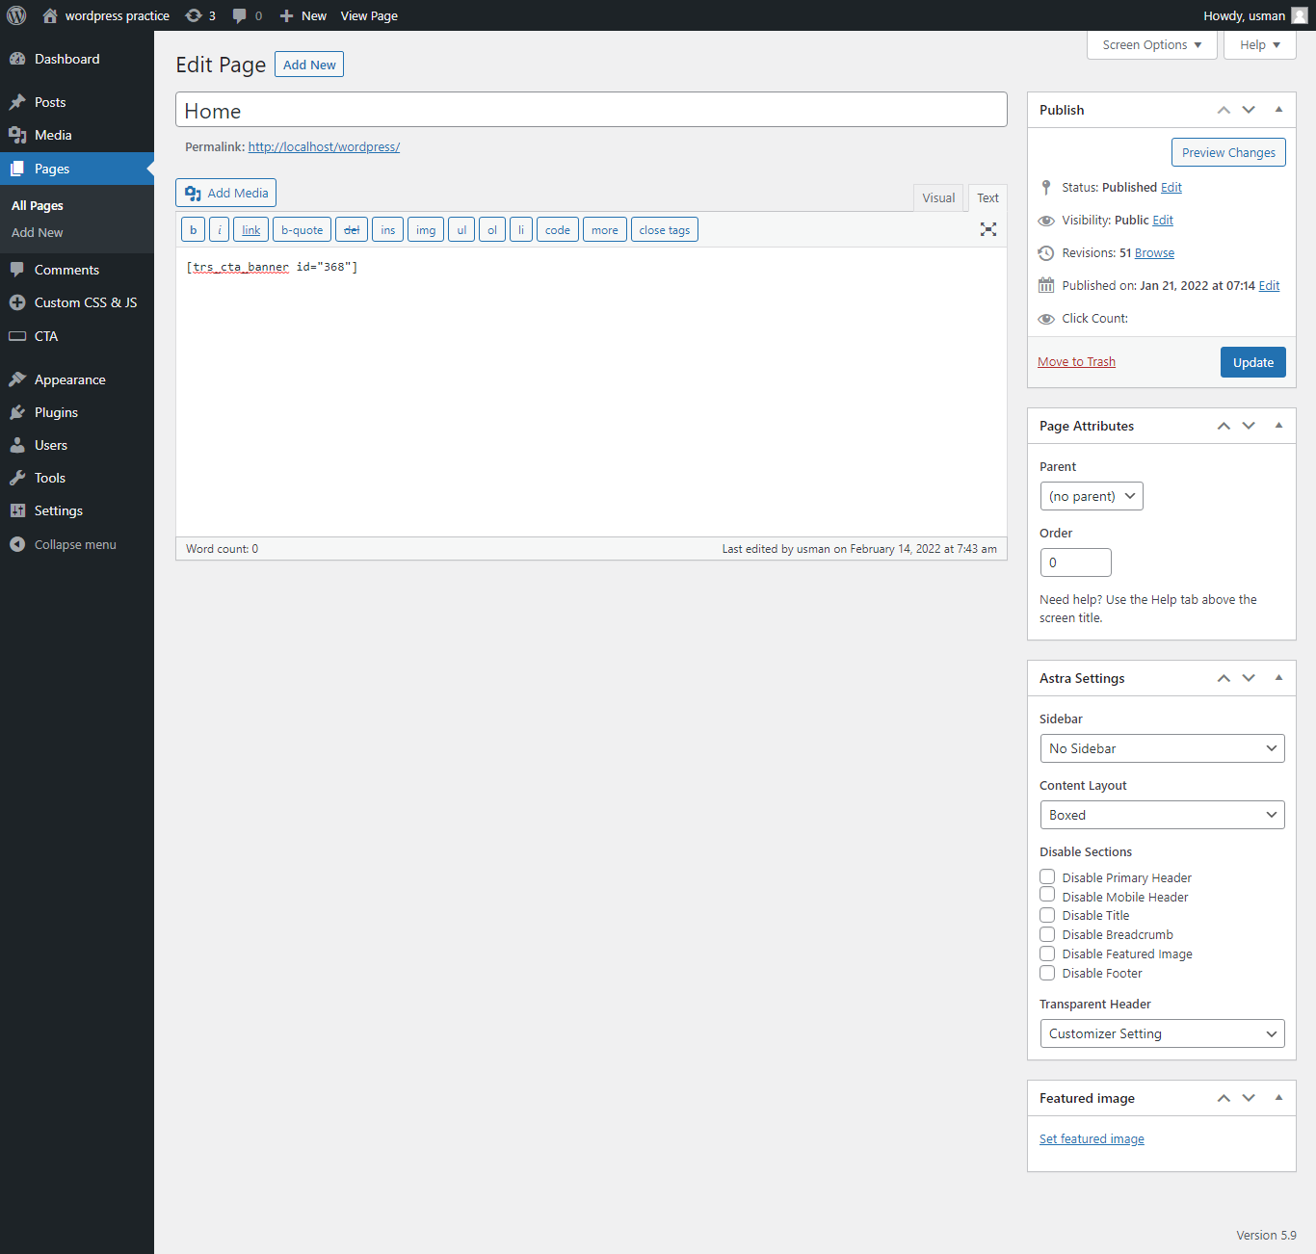
Task: Insert code tag button
Action: click(x=558, y=230)
